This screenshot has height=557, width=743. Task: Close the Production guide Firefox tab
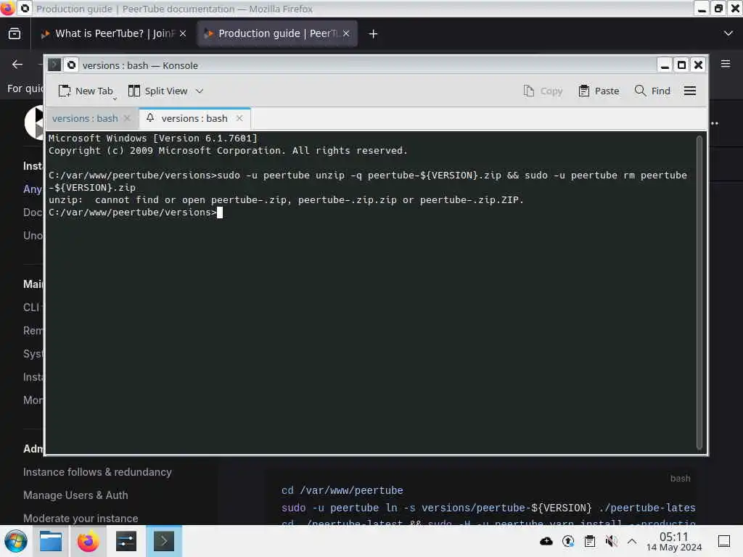pos(346,33)
